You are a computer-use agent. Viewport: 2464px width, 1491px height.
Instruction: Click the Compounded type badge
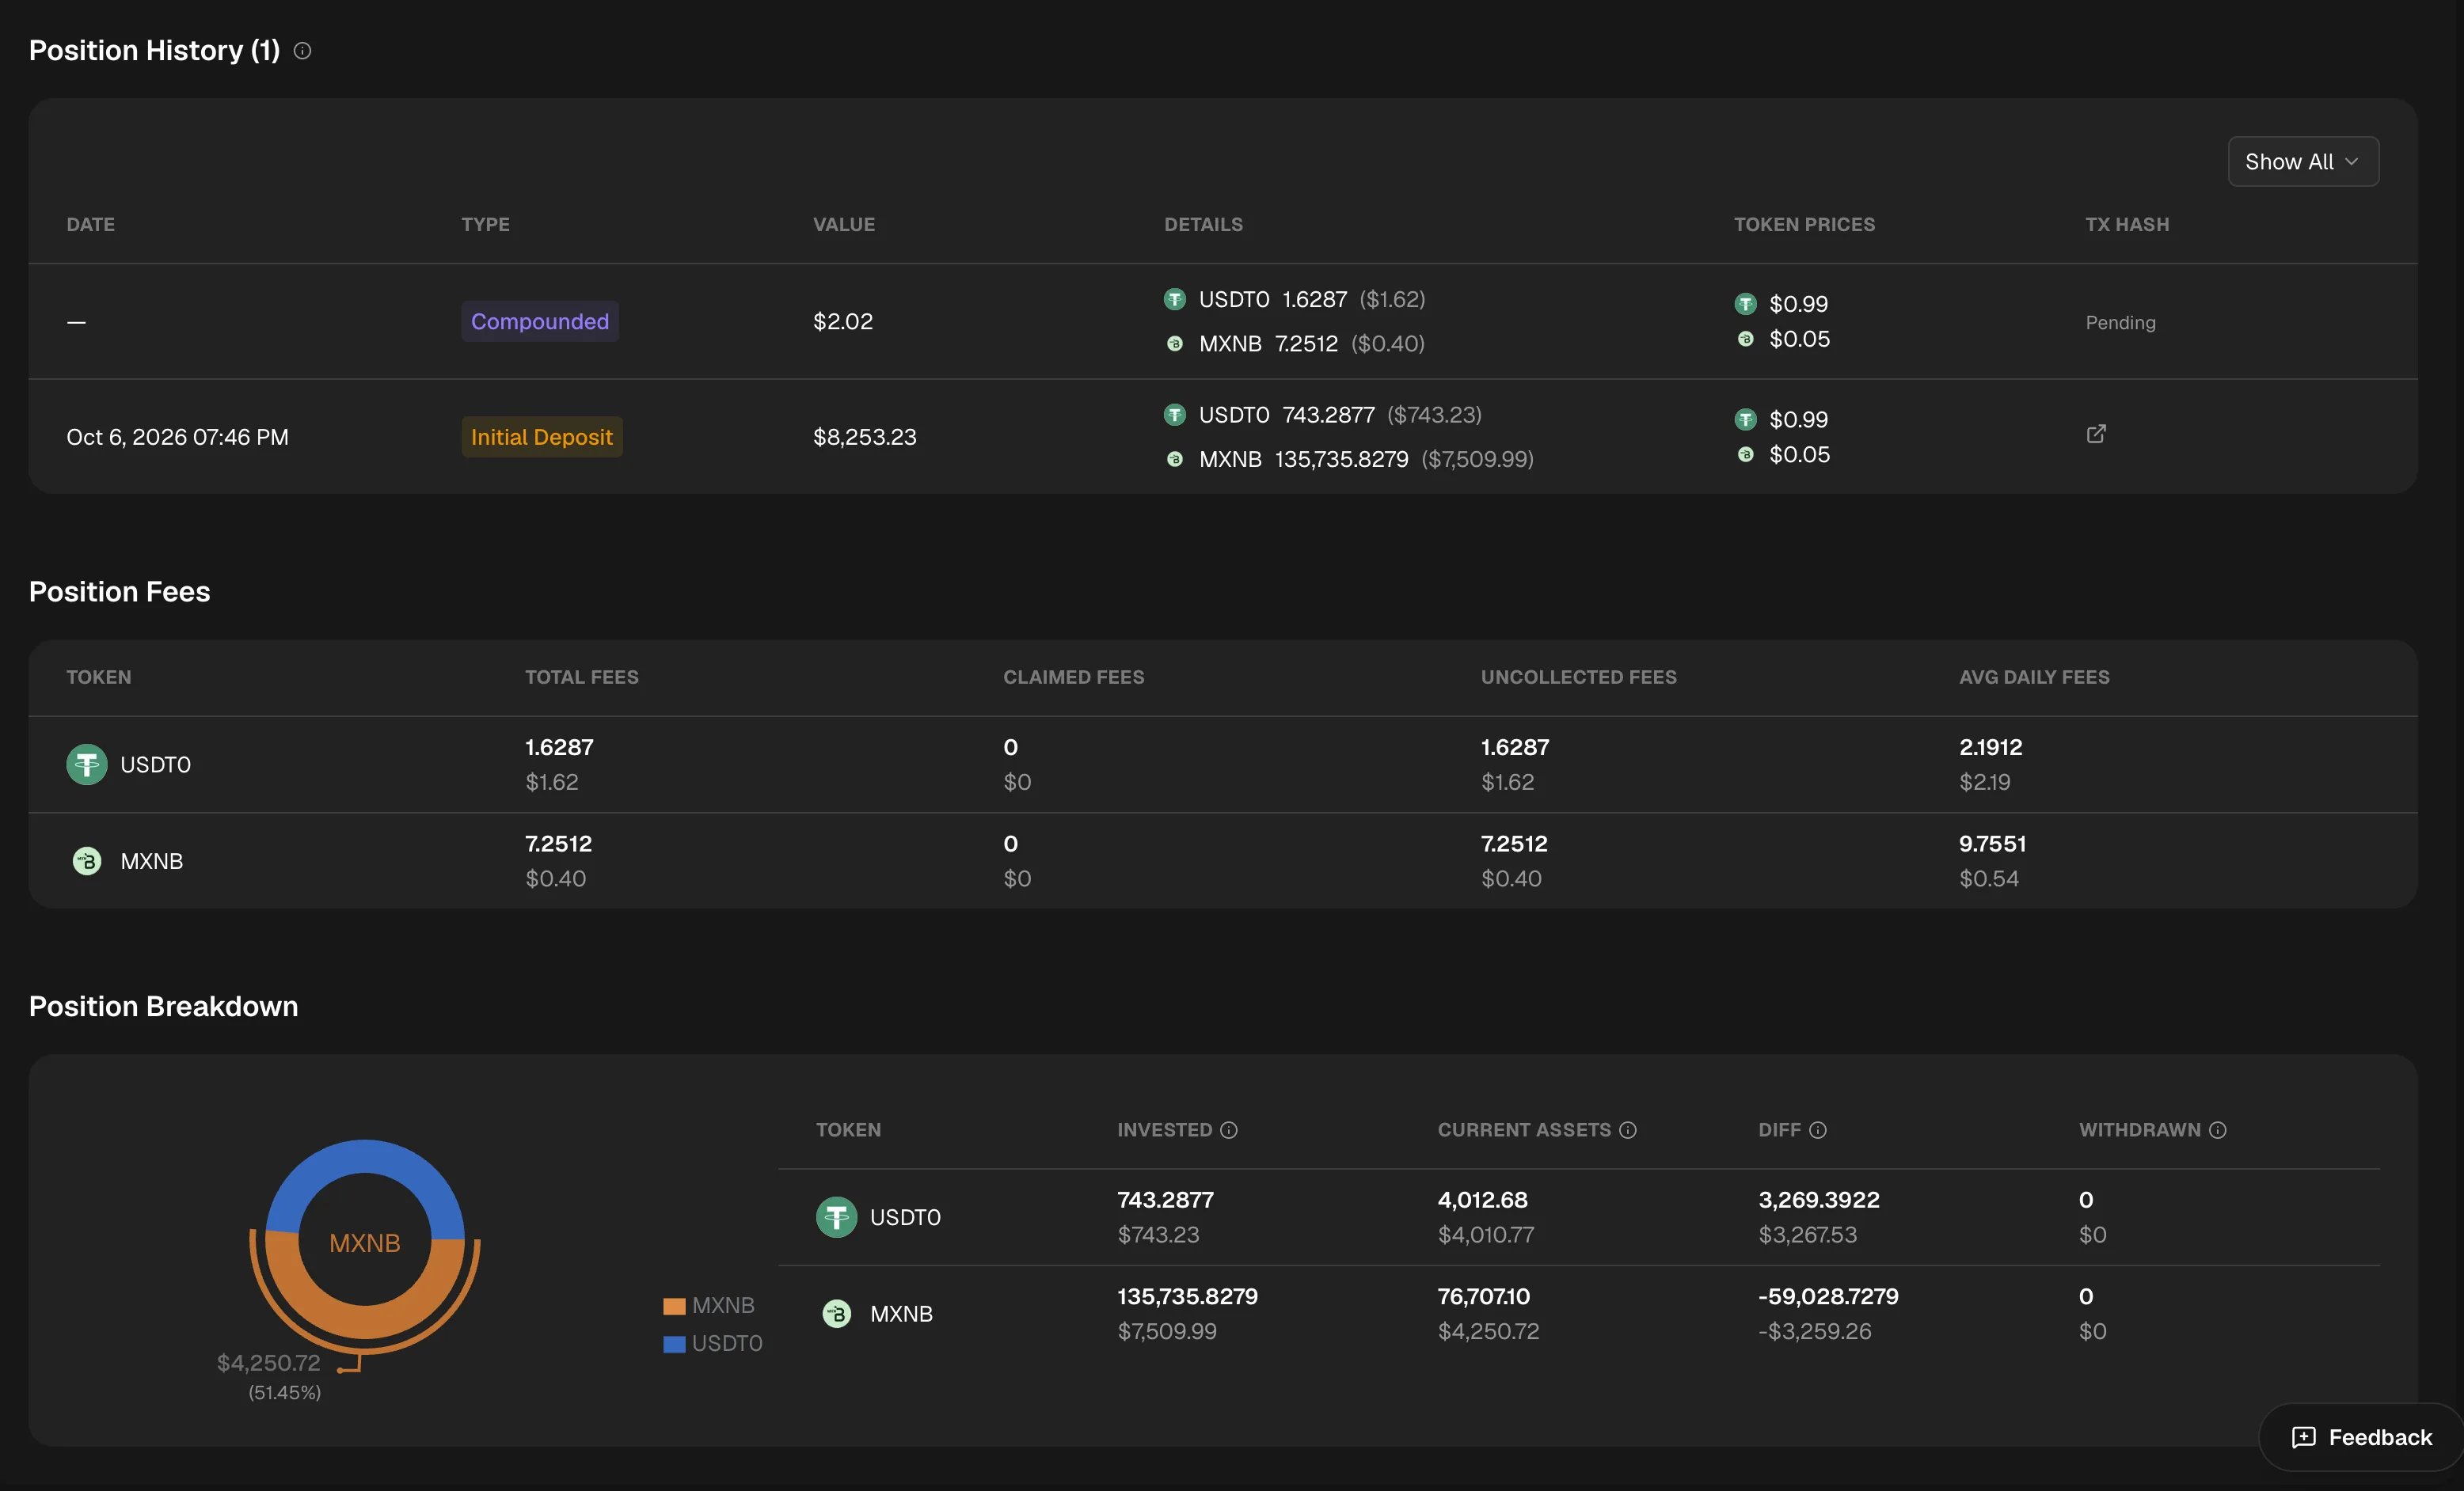[x=540, y=322]
